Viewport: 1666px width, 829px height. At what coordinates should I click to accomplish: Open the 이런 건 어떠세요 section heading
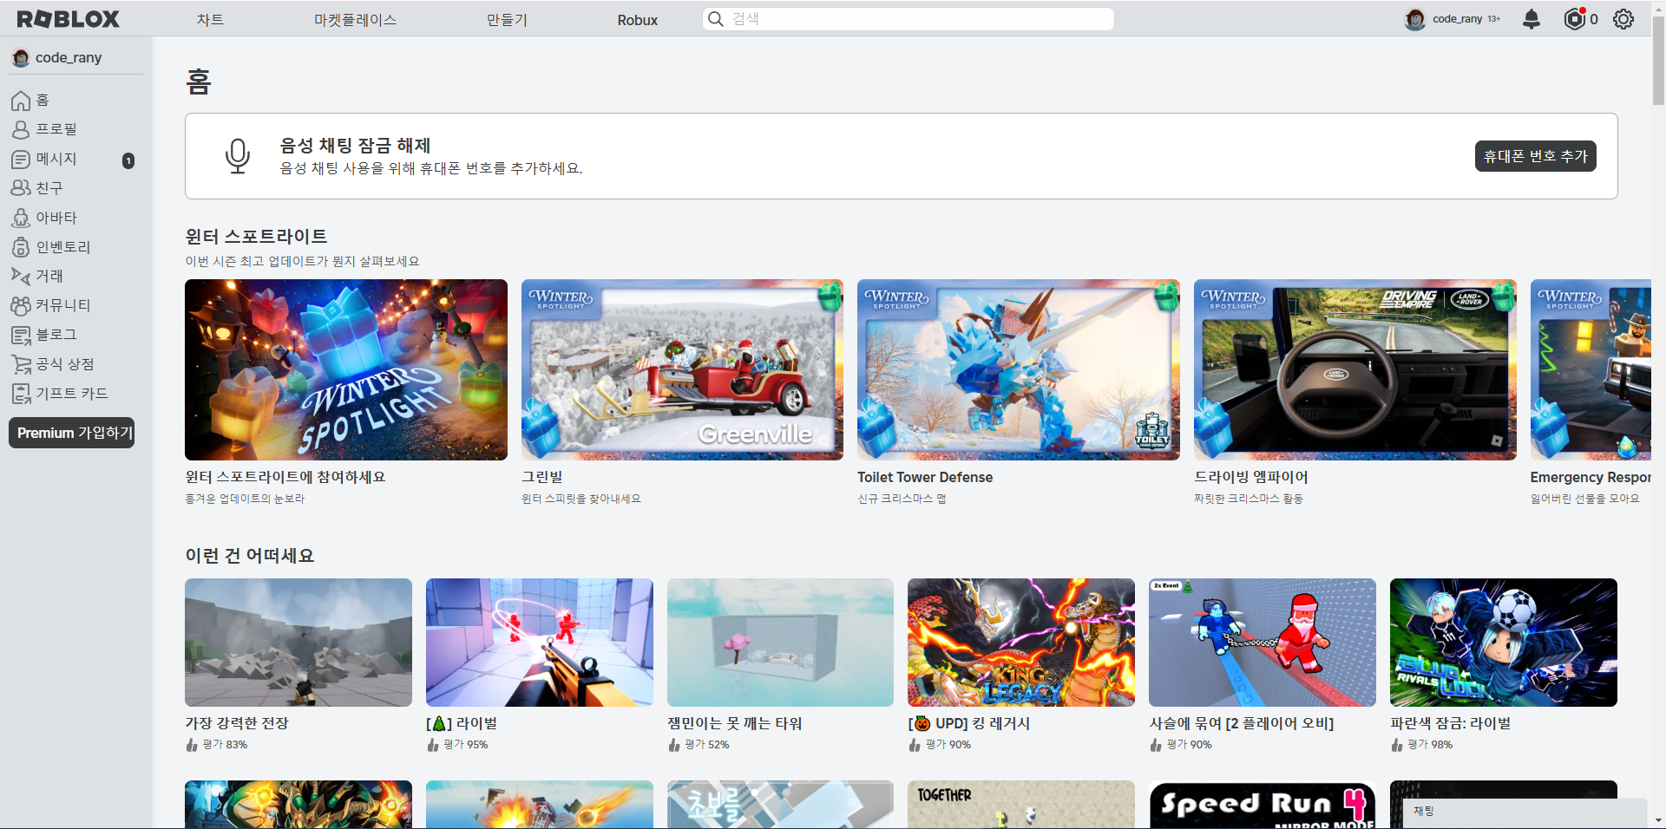[x=250, y=555]
